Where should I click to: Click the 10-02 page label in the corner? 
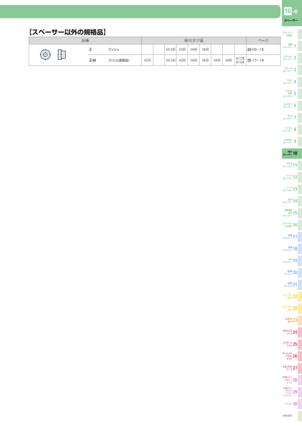tap(291, 11)
